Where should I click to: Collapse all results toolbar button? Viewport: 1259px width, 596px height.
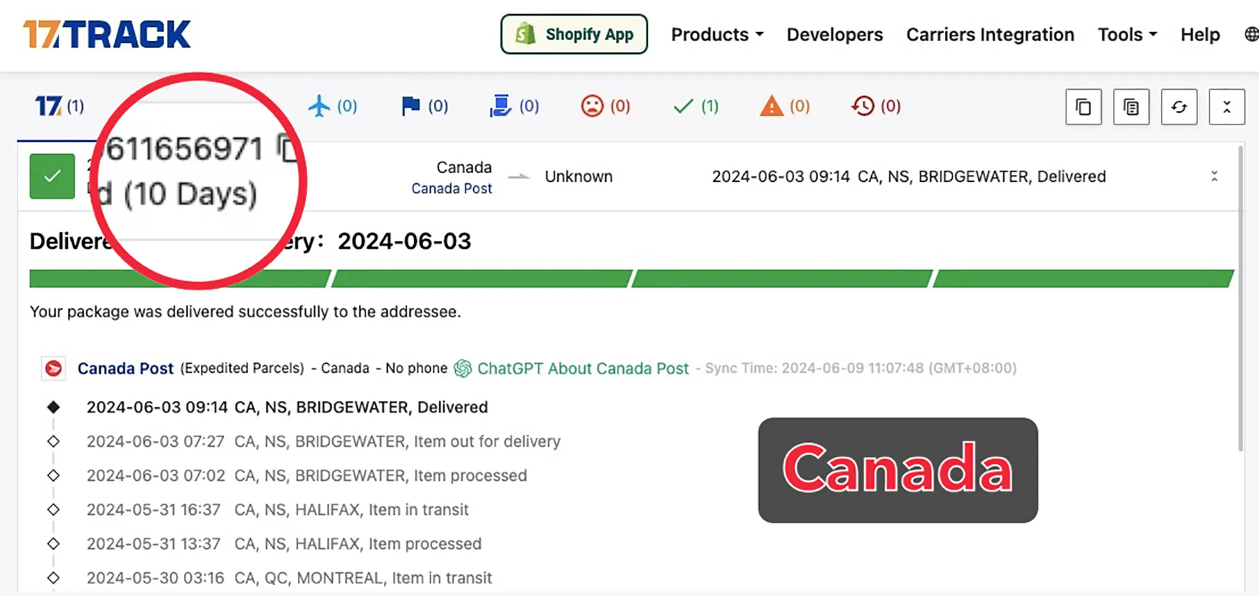coord(1227,107)
